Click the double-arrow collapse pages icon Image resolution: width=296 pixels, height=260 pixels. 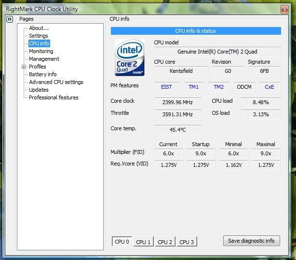point(10,19)
